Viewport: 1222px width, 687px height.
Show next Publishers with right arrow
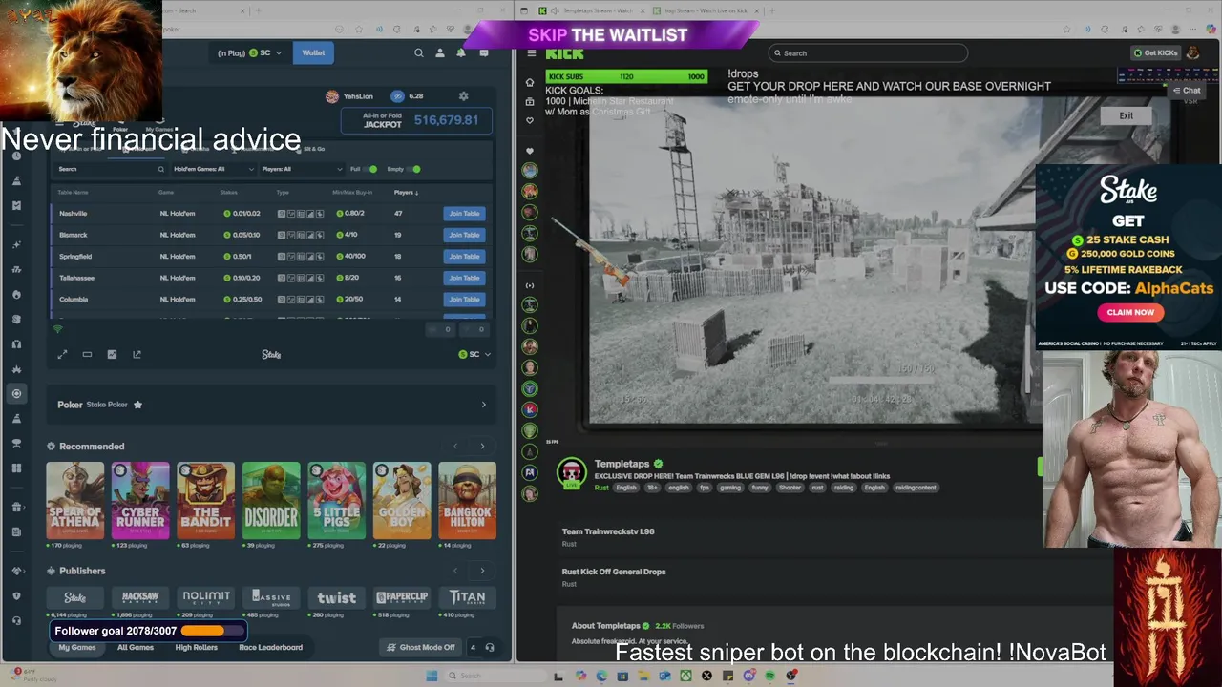pyautogui.click(x=482, y=571)
